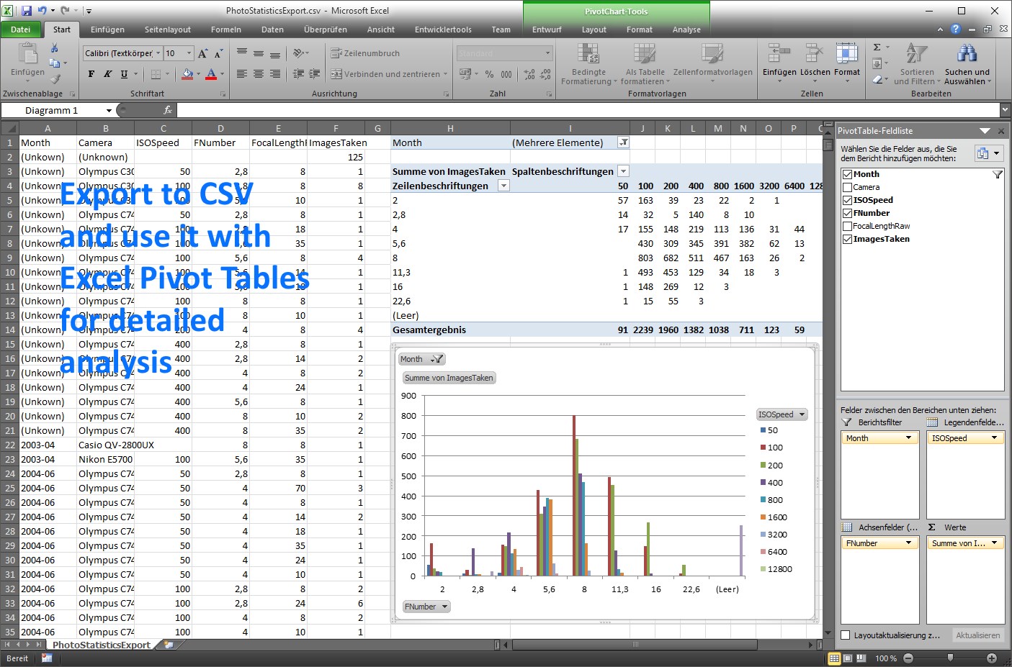Click the Aktualisieren button
The height and width of the screenshot is (667, 1012).
977,635
